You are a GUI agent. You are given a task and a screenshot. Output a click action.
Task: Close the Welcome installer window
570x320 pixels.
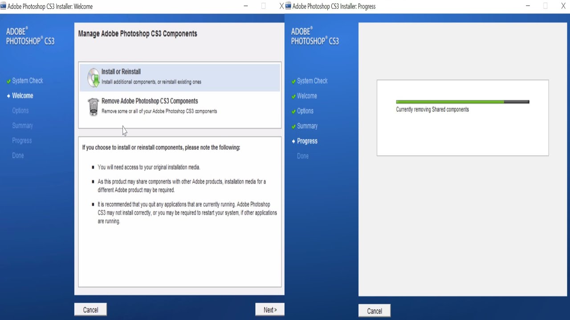click(x=281, y=6)
